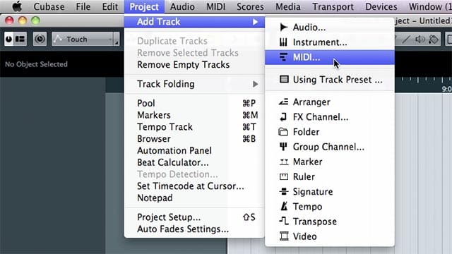Toggle the inspector layout button
Image resolution: width=452 pixels, height=254 pixels.
(20, 39)
